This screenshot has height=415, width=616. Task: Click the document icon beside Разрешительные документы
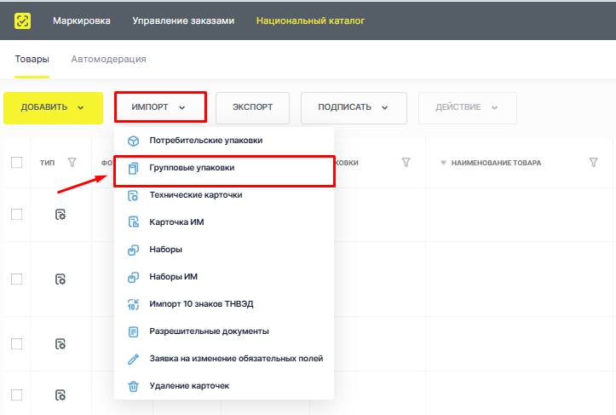134,331
